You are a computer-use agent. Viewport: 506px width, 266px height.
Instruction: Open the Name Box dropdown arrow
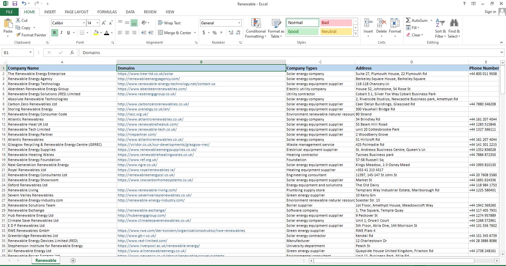pyautogui.click(x=30, y=53)
